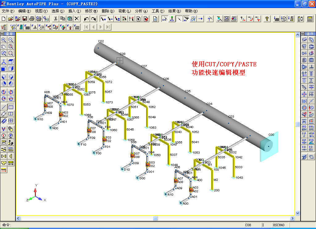Click the Copy icon in the toolbar
The image size is (316, 229).
63,19
